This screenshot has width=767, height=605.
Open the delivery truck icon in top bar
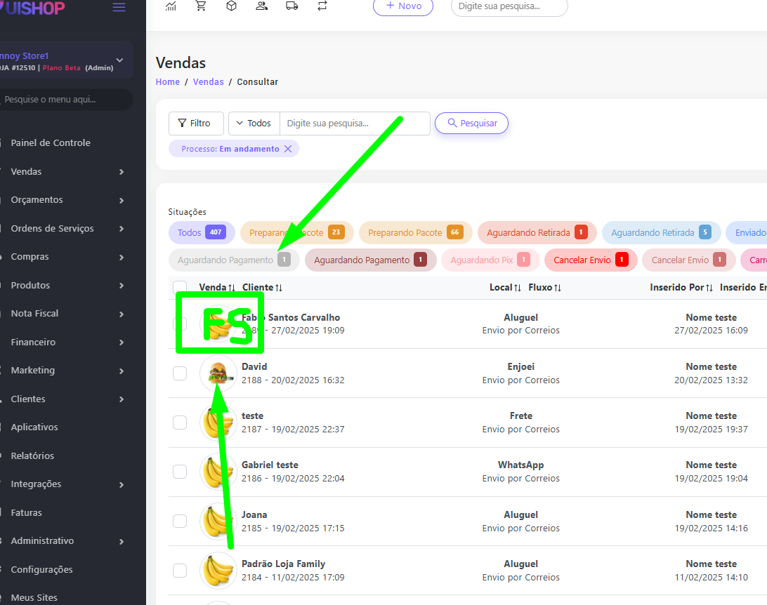click(291, 6)
